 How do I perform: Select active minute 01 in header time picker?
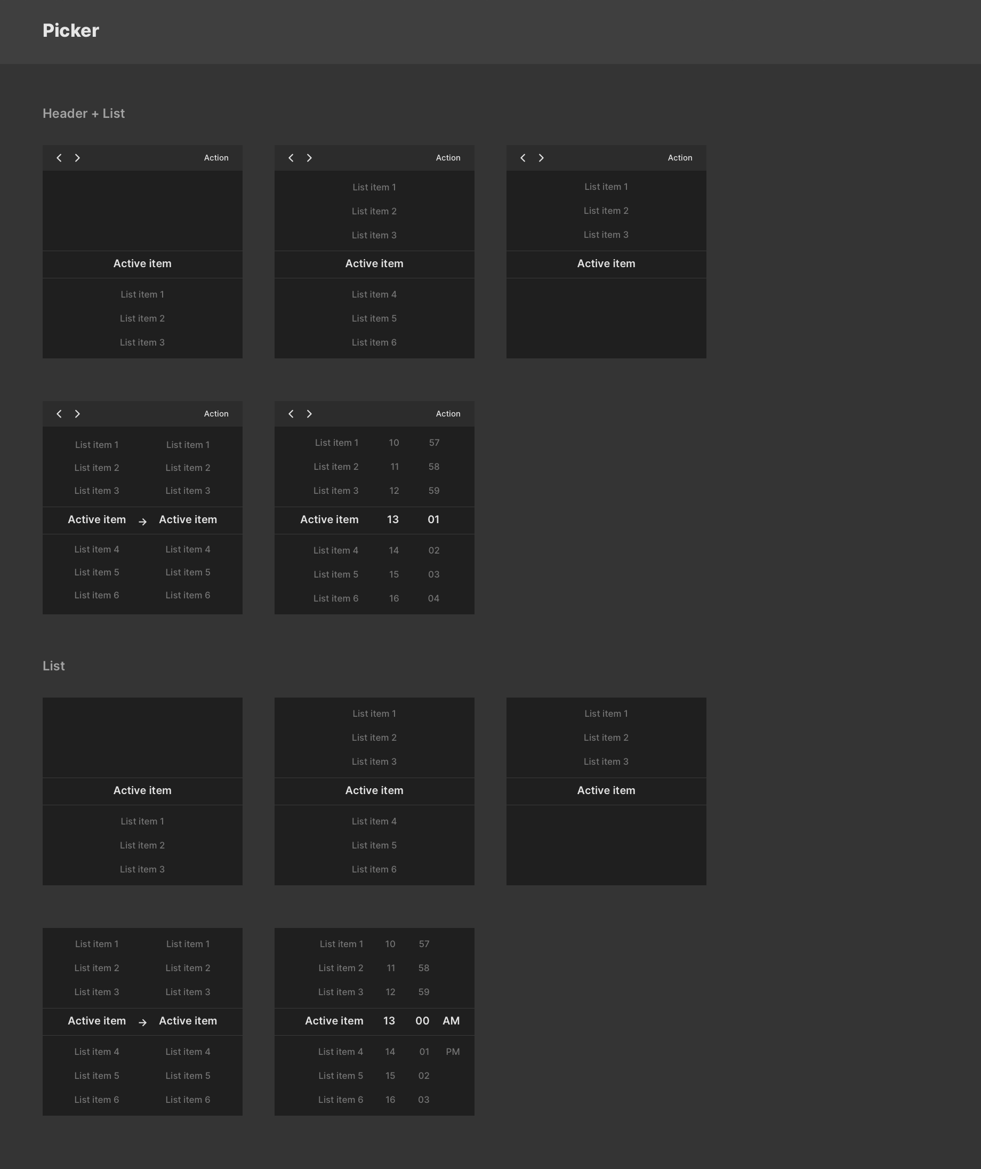point(433,519)
